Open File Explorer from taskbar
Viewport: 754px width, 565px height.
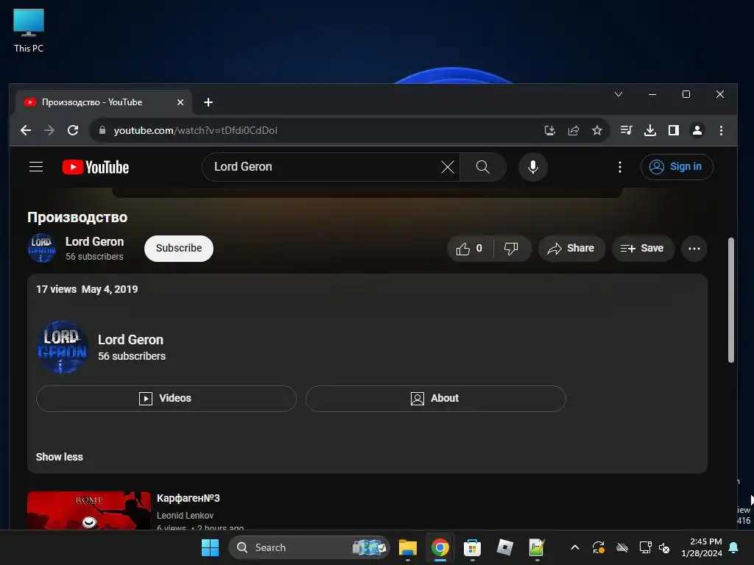(x=408, y=547)
